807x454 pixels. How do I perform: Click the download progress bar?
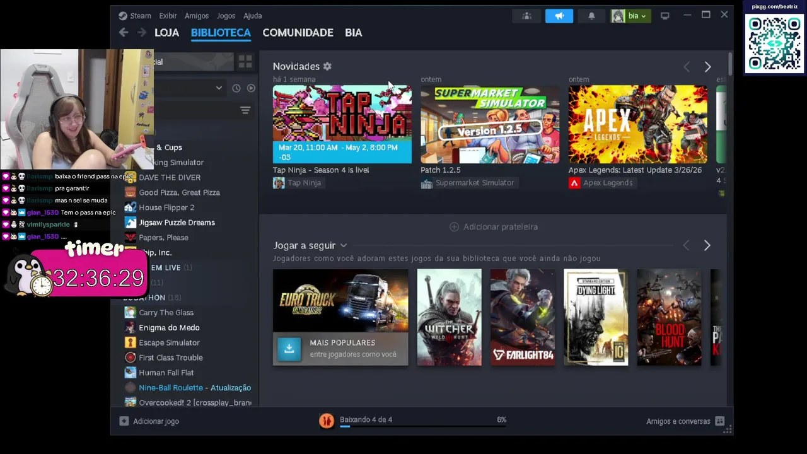coord(423,427)
